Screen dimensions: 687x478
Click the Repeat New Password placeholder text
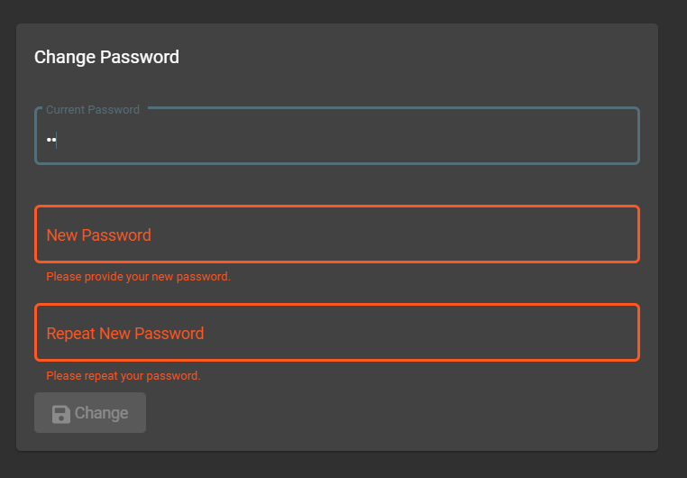(x=124, y=334)
